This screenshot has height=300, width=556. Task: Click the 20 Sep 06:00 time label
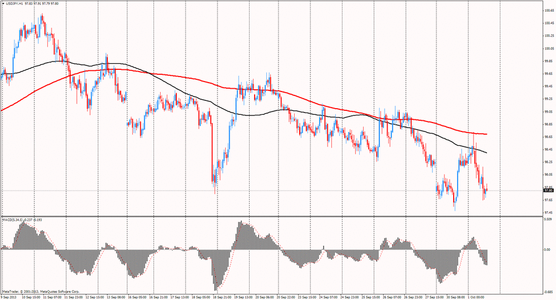pos(265,298)
